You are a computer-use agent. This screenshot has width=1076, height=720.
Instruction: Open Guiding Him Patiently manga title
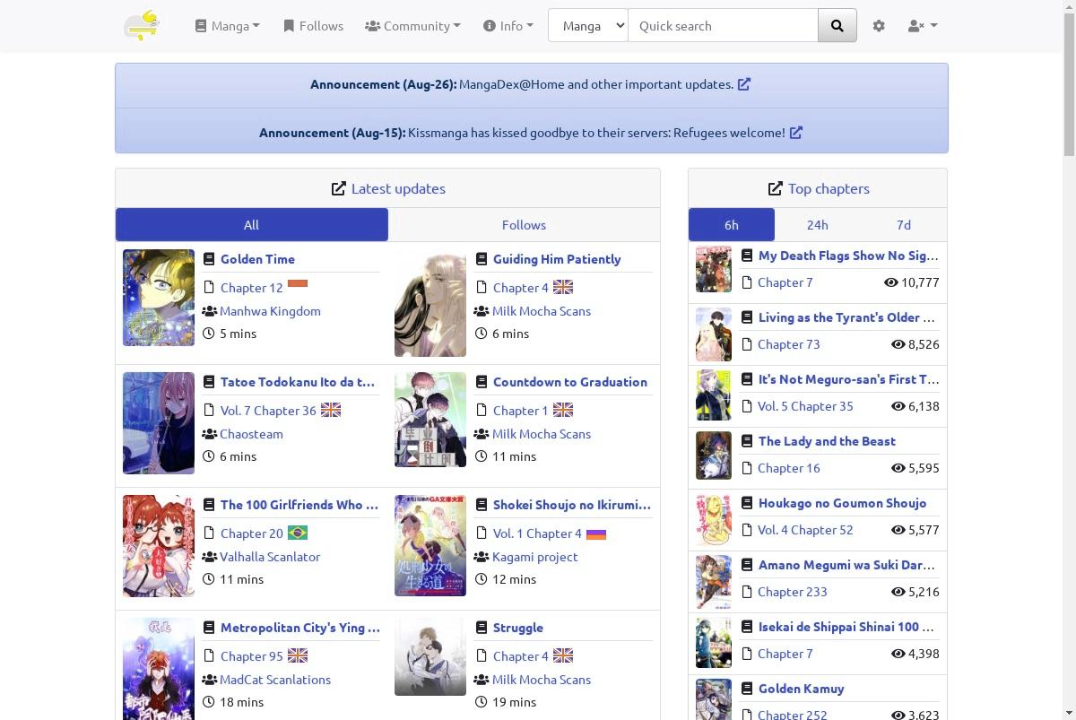tap(557, 259)
